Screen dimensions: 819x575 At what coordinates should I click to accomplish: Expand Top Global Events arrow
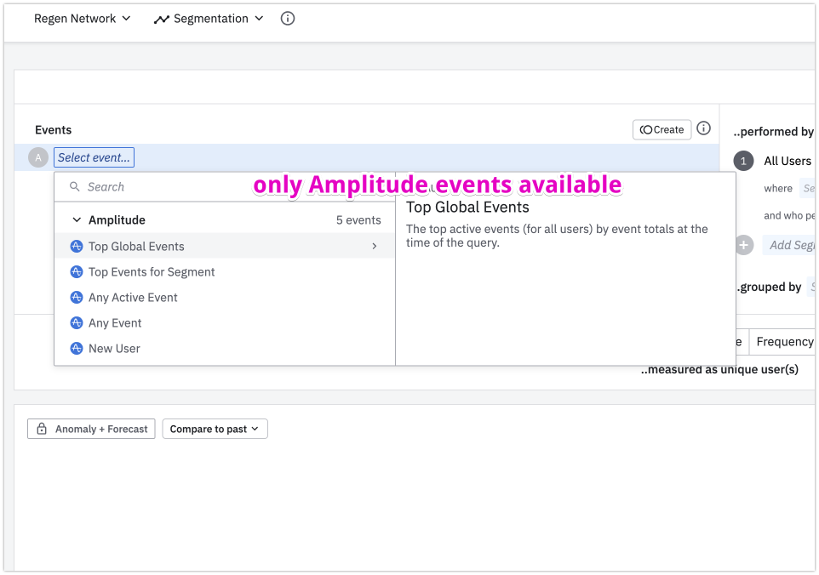click(375, 247)
